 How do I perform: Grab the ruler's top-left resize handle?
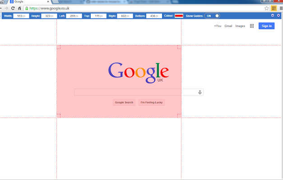(x=59, y=47)
